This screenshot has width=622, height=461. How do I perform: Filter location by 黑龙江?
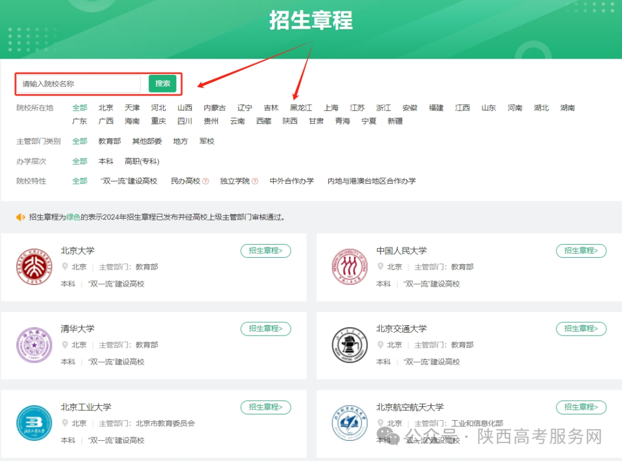301,108
